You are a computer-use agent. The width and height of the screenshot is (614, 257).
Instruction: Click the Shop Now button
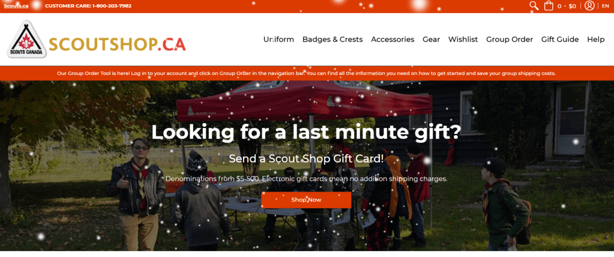306,200
